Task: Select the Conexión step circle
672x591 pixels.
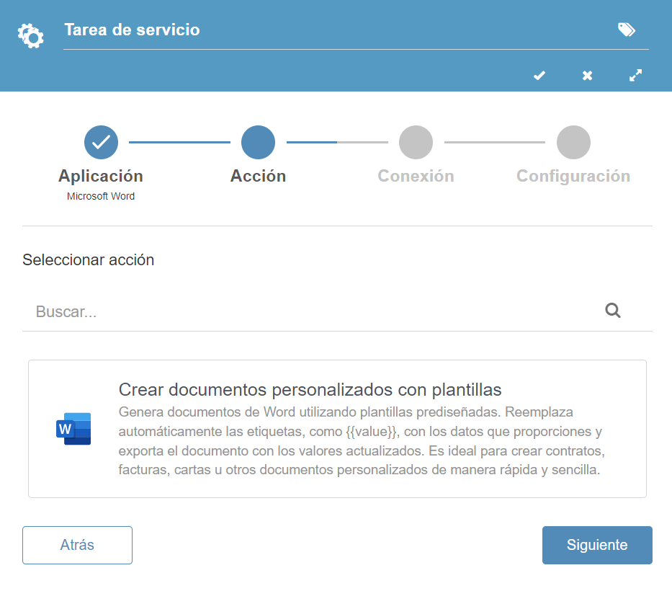Action: 416,143
